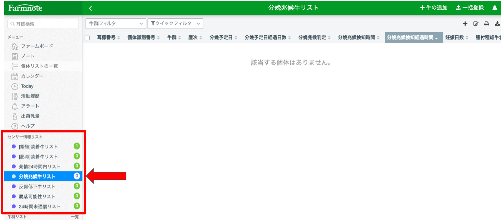The image size is (502, 220).
Task: Click the 活動履歴 list icon
Action: click(x=15, y=96)
